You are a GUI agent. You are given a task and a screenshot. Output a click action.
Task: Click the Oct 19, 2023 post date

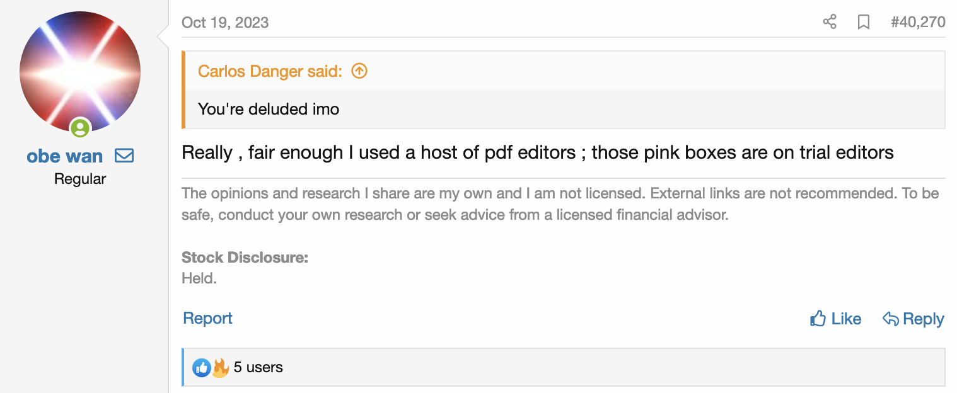click(225, 23)
